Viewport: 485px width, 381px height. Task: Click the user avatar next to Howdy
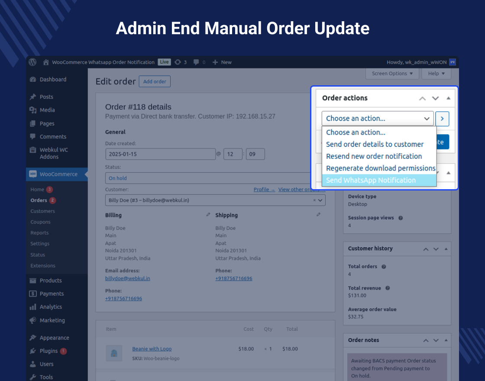(453, 62)
